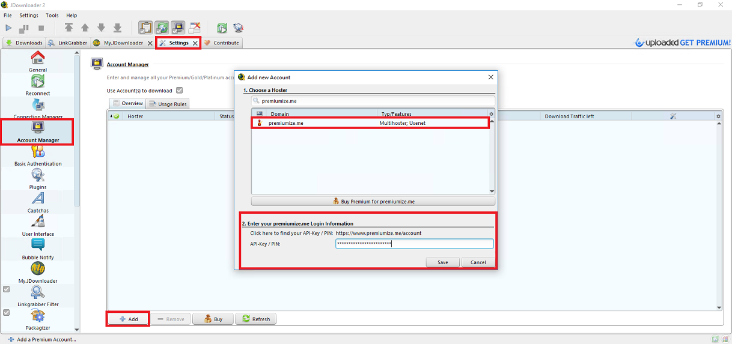Move selected links down one position

point(101,28)
